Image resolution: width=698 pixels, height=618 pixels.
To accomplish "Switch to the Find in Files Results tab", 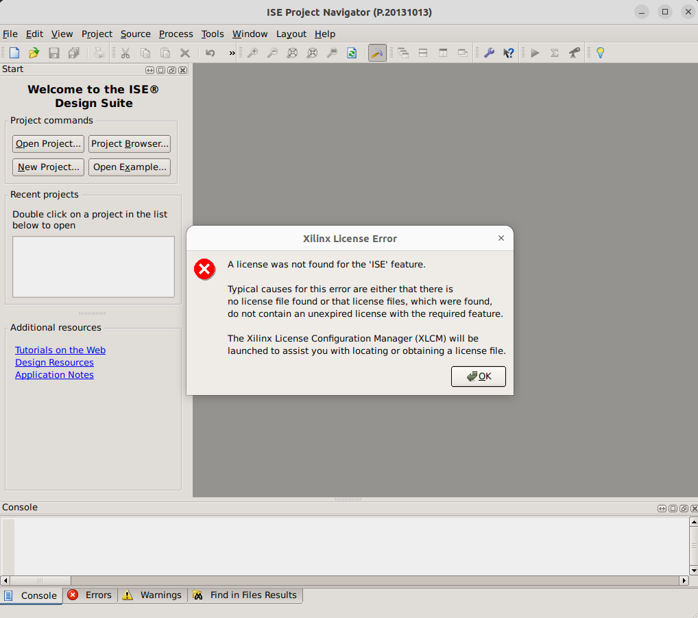I will [x=245, y=595].
